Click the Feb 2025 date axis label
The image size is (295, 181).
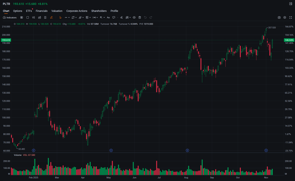pos(34,178)
